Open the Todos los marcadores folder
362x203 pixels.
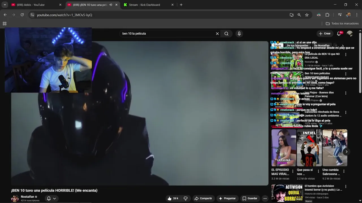pos(342,24)
